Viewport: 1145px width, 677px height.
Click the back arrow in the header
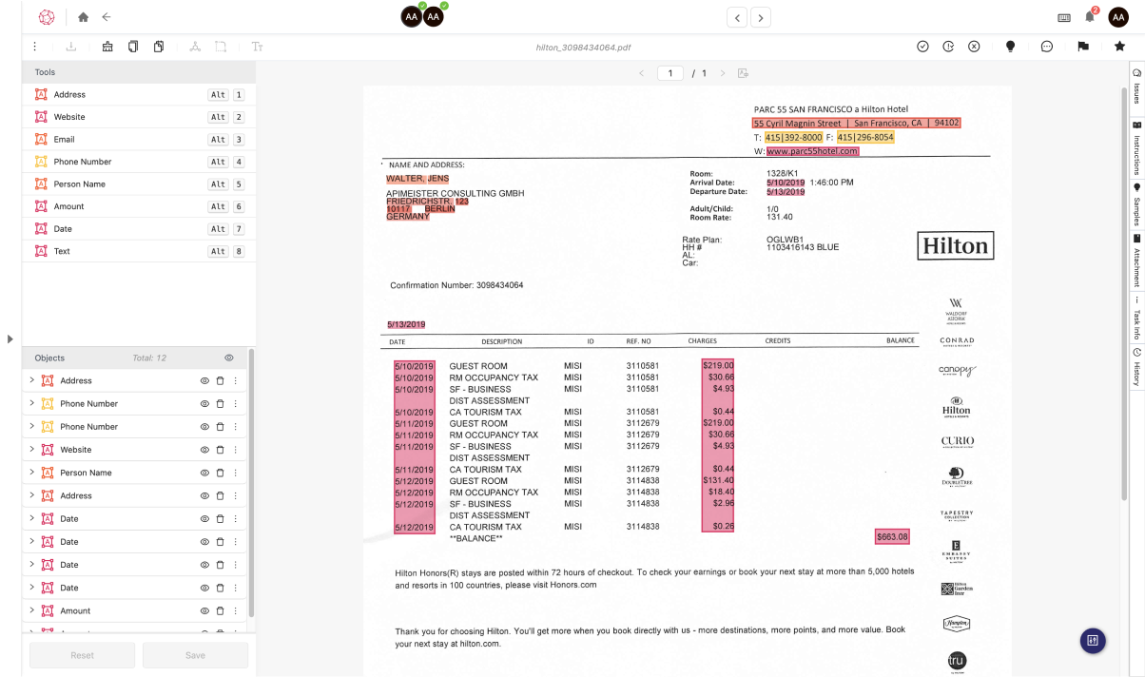107,17
